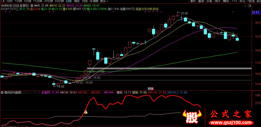Switch to the 15分钟 period tab
Screen dimensions: 261x127
37,1
